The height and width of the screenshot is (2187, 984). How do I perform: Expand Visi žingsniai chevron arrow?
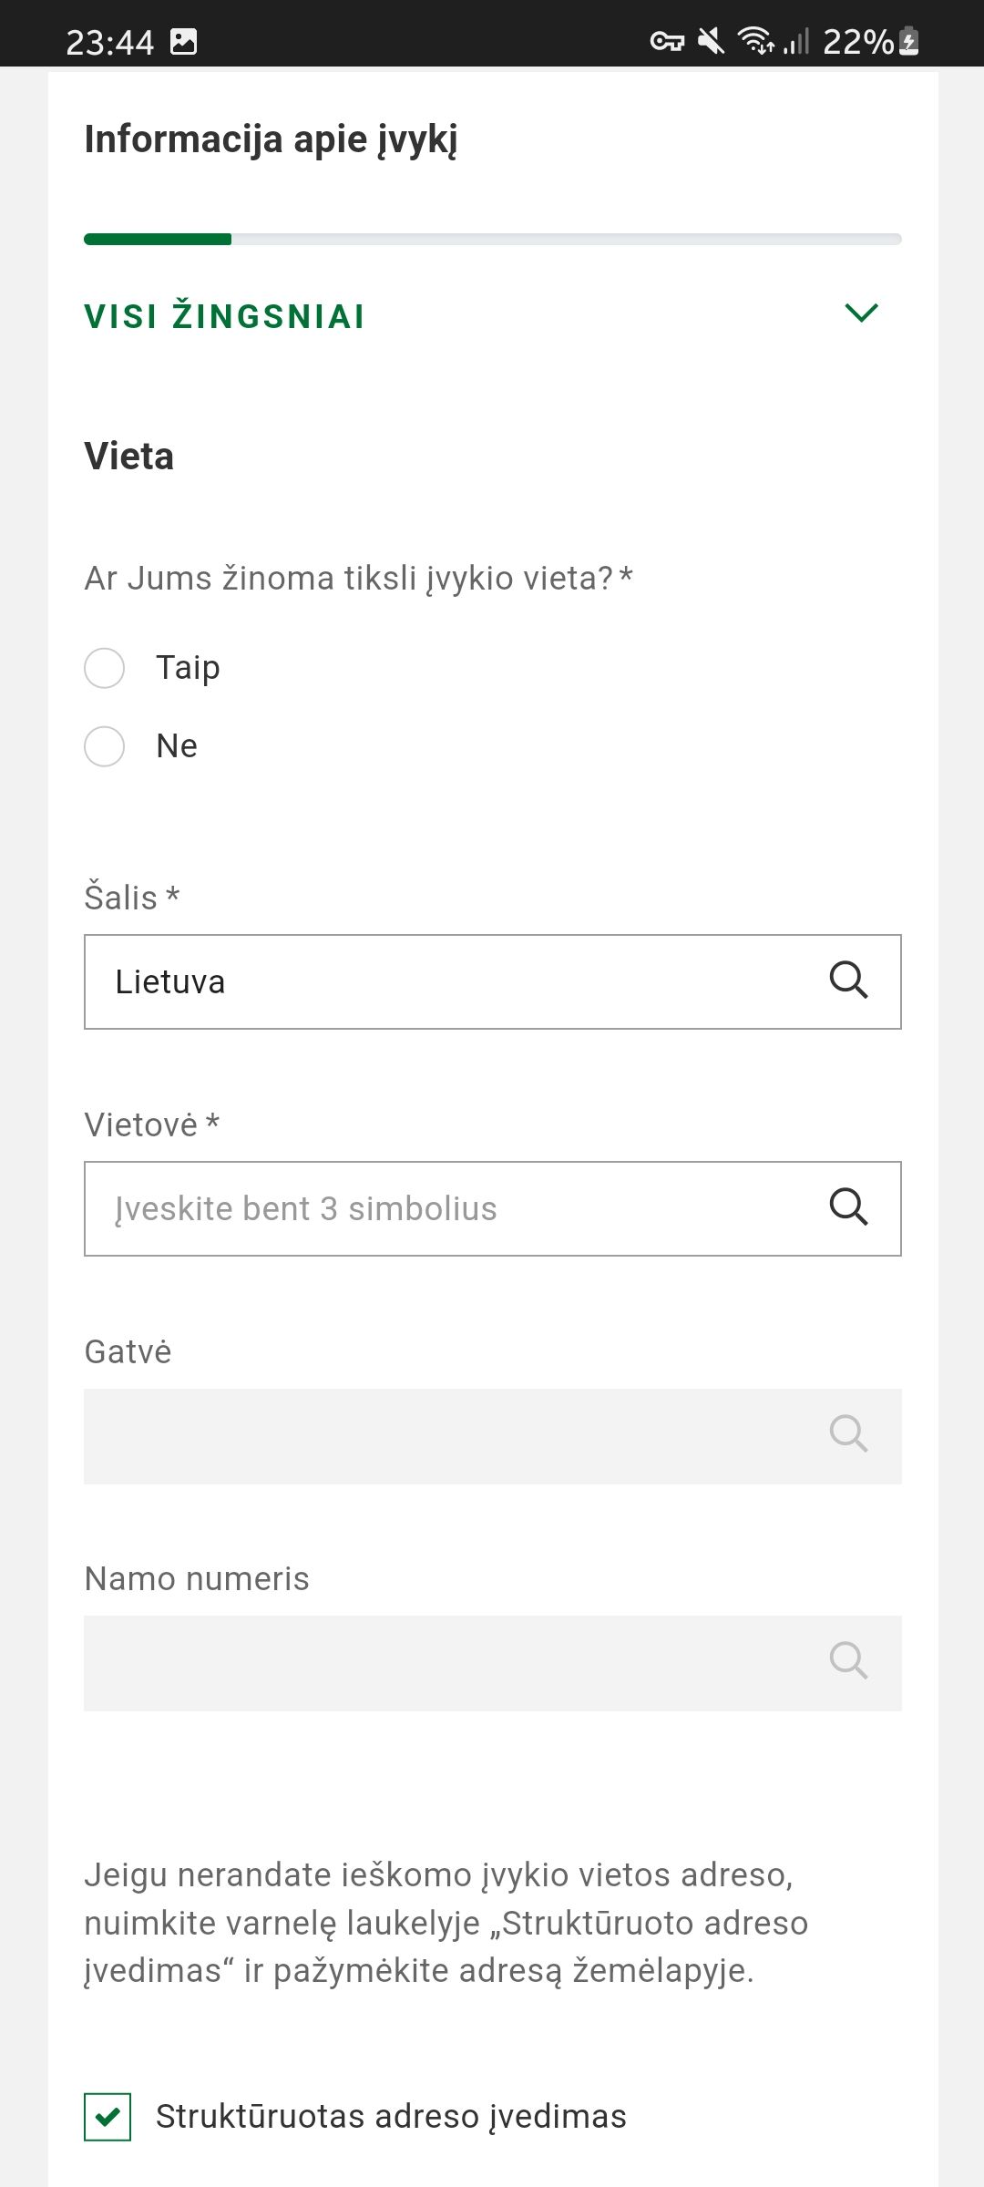click(x=861, y=313)
